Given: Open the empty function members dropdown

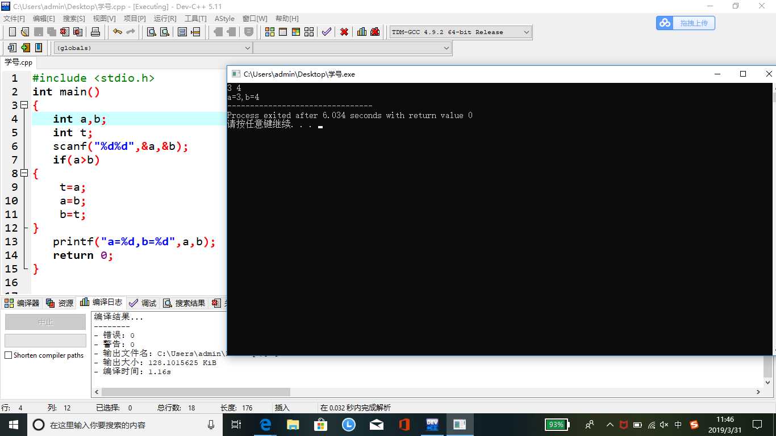Looking at the screenshot, I should (352, 48).
